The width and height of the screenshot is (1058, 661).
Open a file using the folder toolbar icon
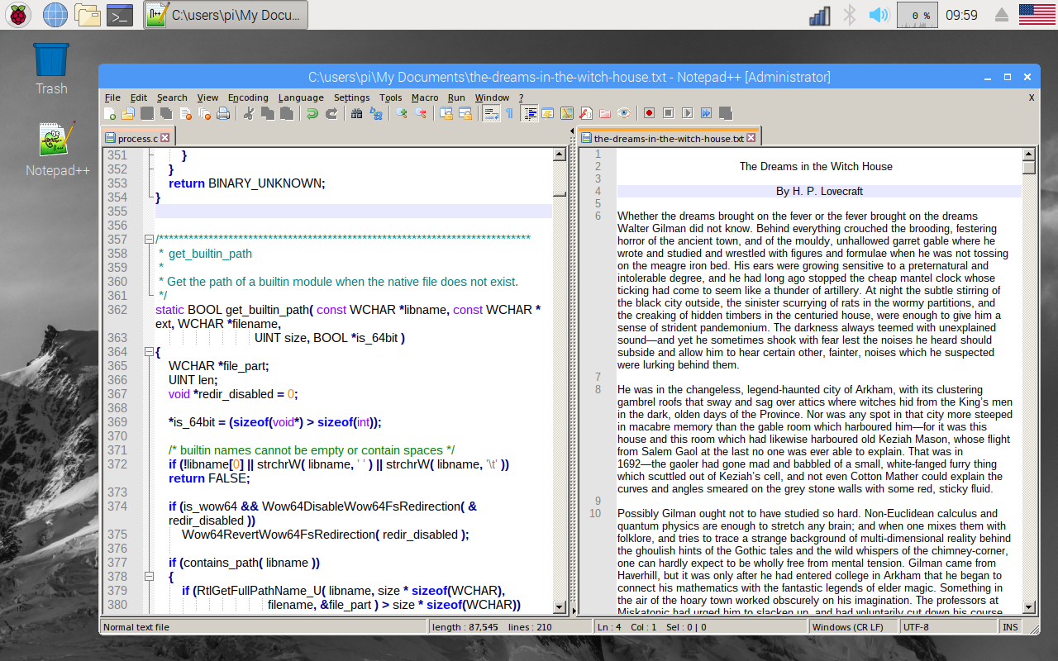[x=127, y=113]
